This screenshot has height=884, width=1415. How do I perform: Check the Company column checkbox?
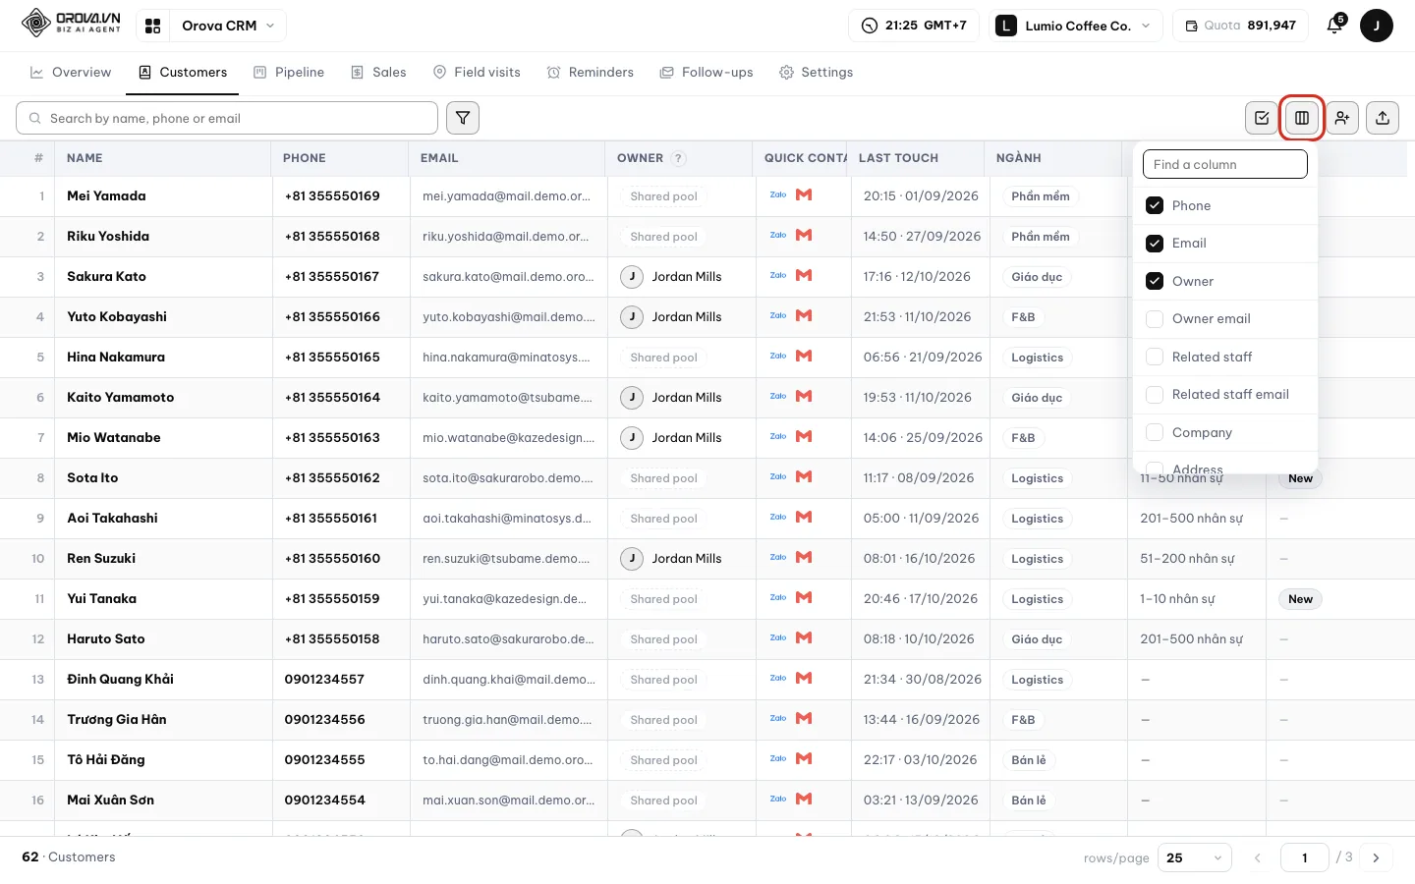pyautogui.click(x=1155, y=432)
